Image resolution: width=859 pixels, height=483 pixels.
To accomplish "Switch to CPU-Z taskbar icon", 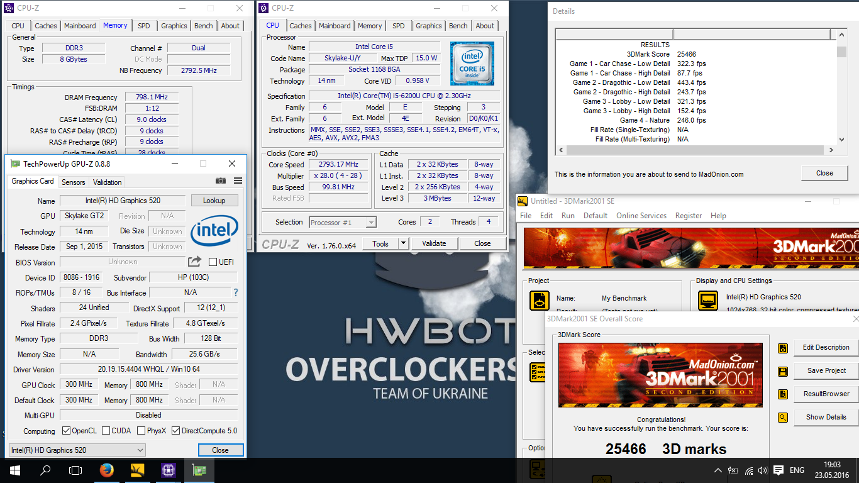I will tap(168, 470).
